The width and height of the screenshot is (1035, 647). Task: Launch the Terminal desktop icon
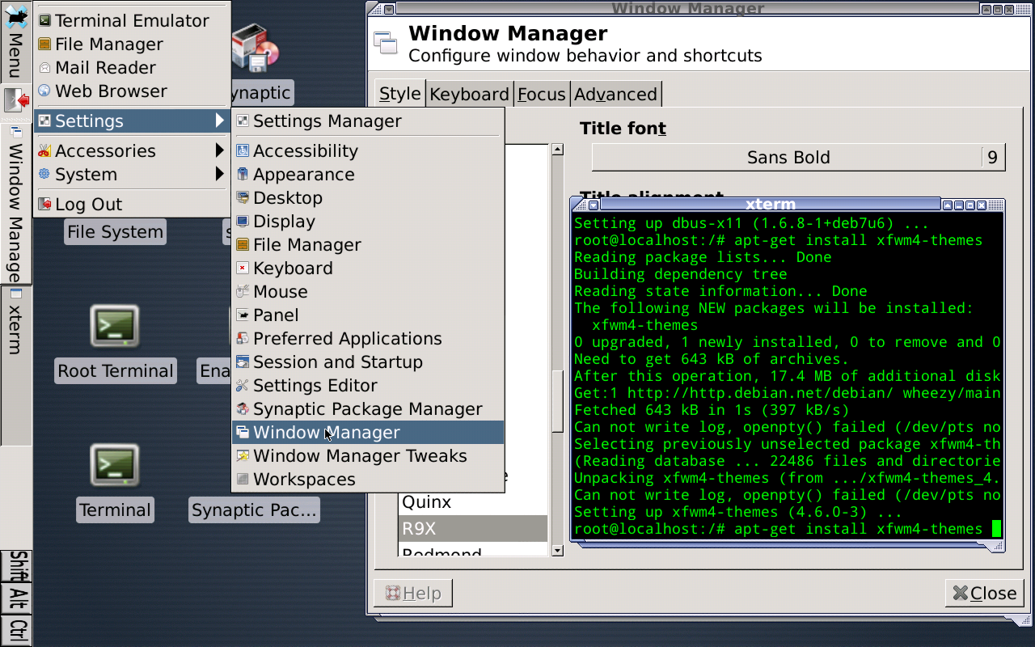(x=115, y=479)
